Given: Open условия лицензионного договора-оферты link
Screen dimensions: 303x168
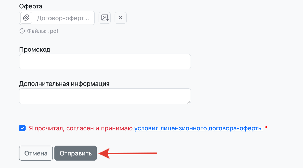Looking at the screenshot, I should tap(198, 128).
